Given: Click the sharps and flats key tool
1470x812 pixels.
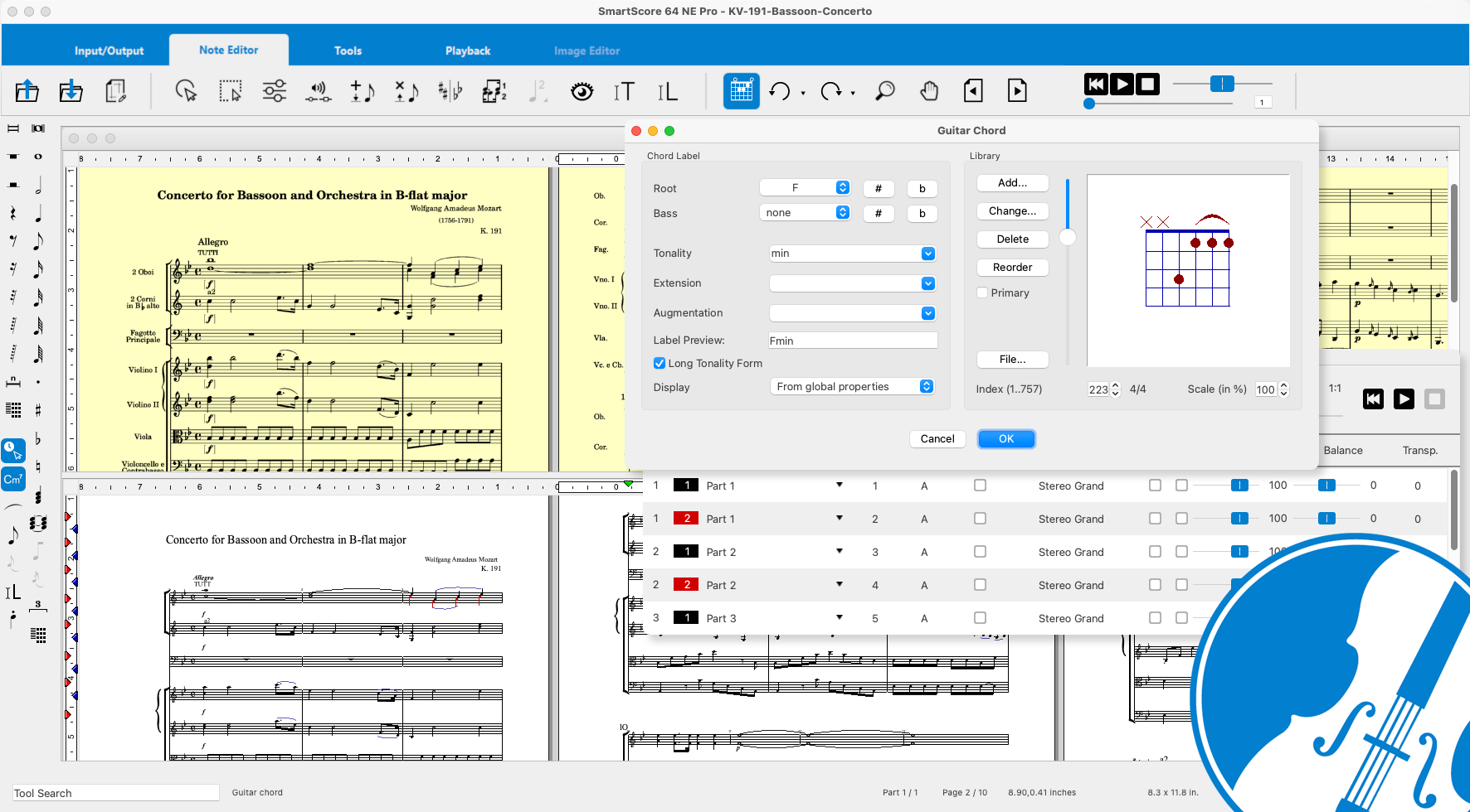Looking at the screenshot, I should click(x=450, y=90).
